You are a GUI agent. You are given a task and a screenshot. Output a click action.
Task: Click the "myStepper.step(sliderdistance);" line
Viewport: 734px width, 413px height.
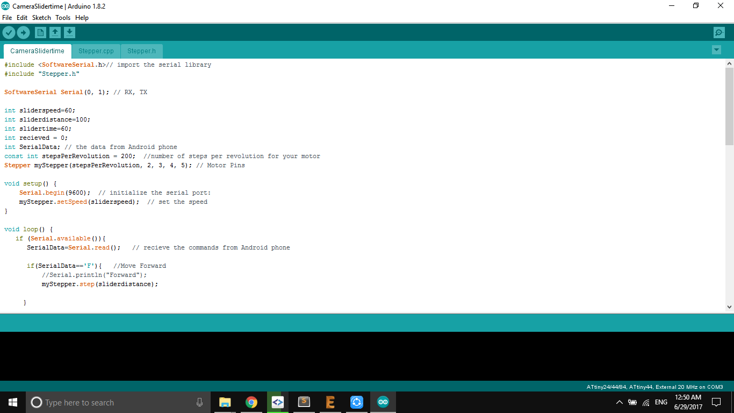point(100,284)
